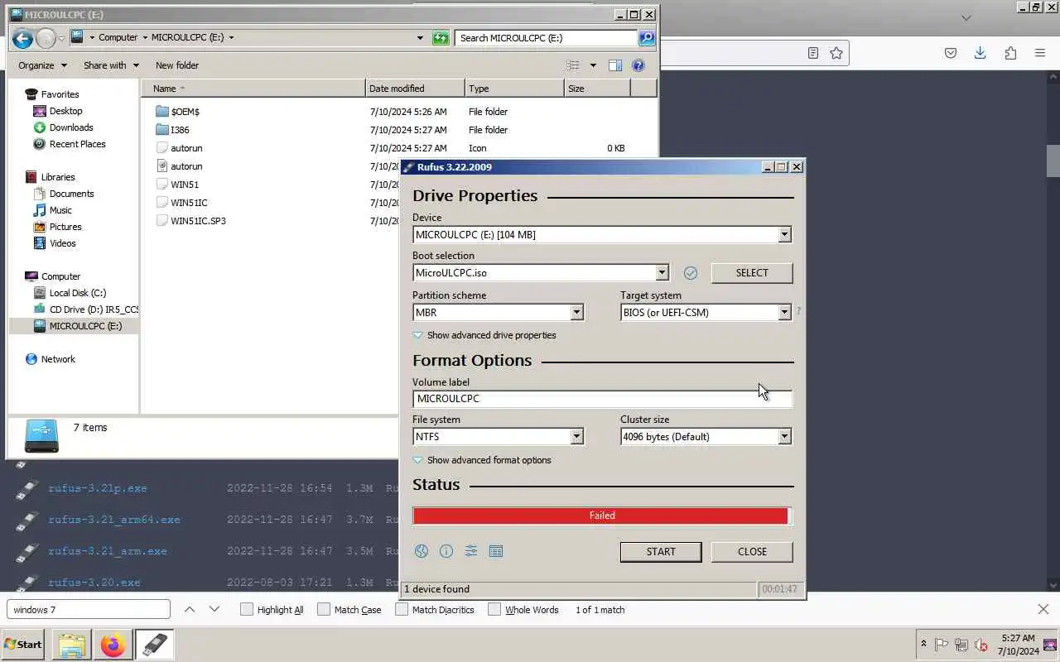Open the rufus-3.20.exe download link
Image resolution: width=1060 pixels, height=662 pixels.
coord(94,583)
